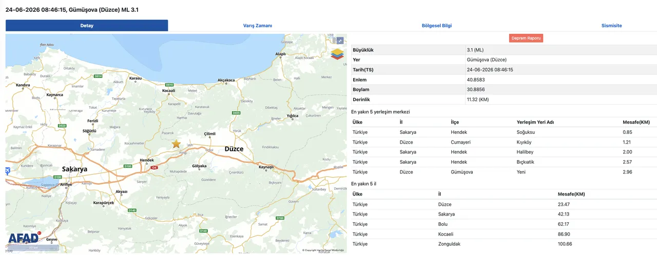Select the Bolu province row
Screen dimensions: 657x255
click(x=504, y=224)
